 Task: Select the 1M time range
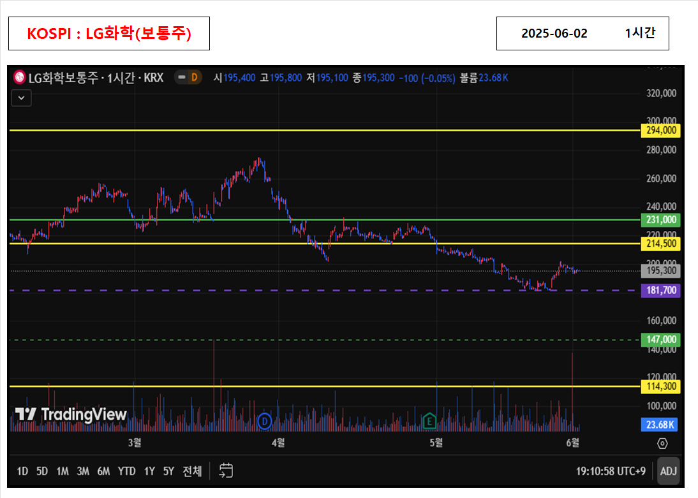[x=63, y=471]
